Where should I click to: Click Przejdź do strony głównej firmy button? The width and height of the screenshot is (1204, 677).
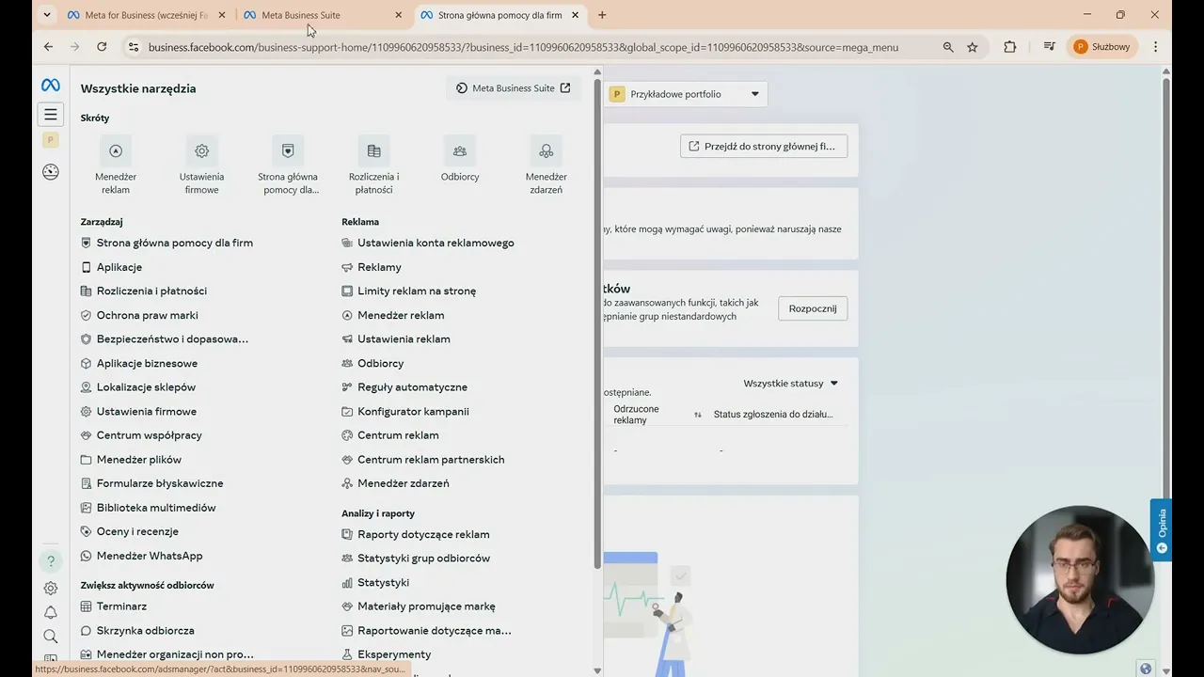[x=764, y=146]
